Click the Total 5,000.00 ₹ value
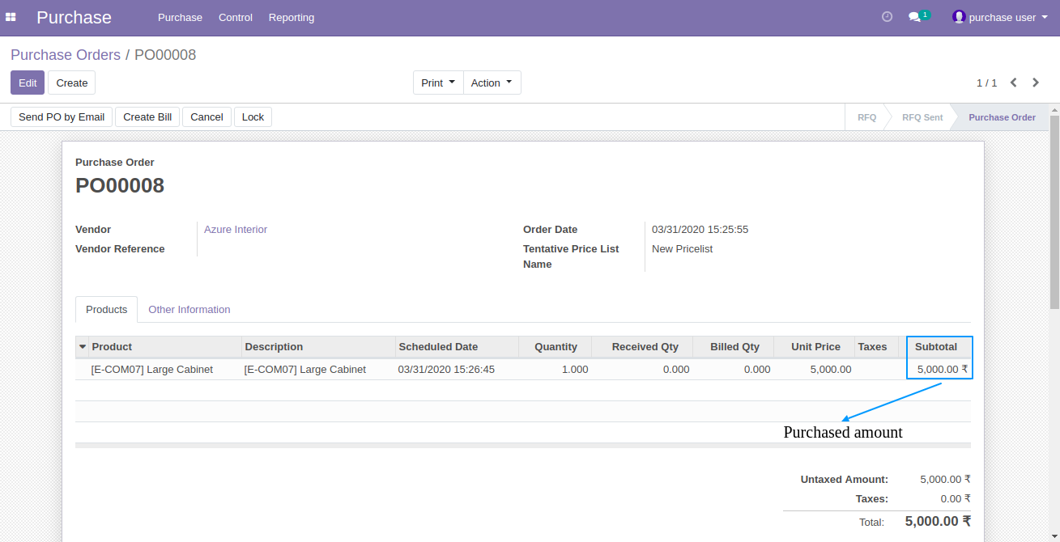Screen dimensions: 1060x542 click(x=938, y=522)
